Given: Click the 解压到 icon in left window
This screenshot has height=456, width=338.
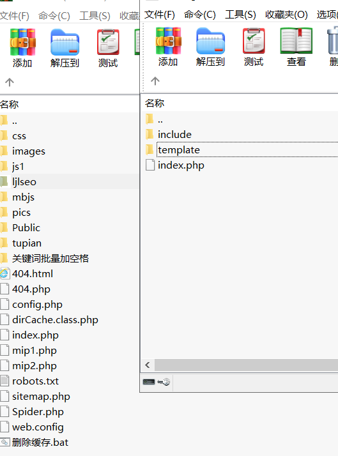Looking at the screenshot, I should [65, 42].
